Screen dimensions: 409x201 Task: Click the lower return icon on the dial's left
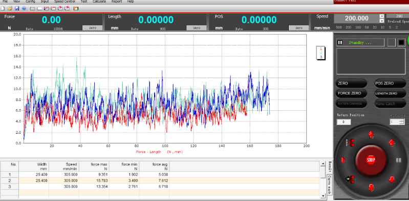tap(350, 179)
